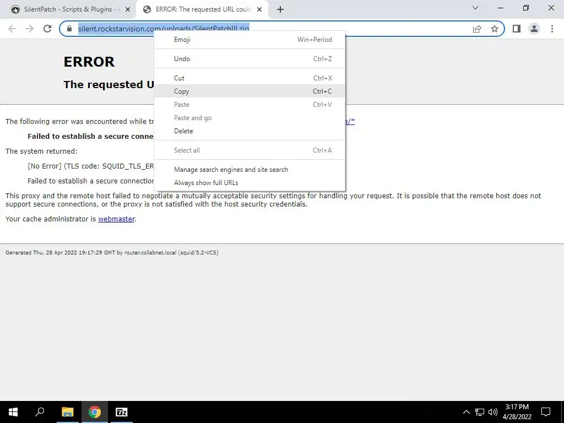Click the ERROR heading text

coord(89,62)
